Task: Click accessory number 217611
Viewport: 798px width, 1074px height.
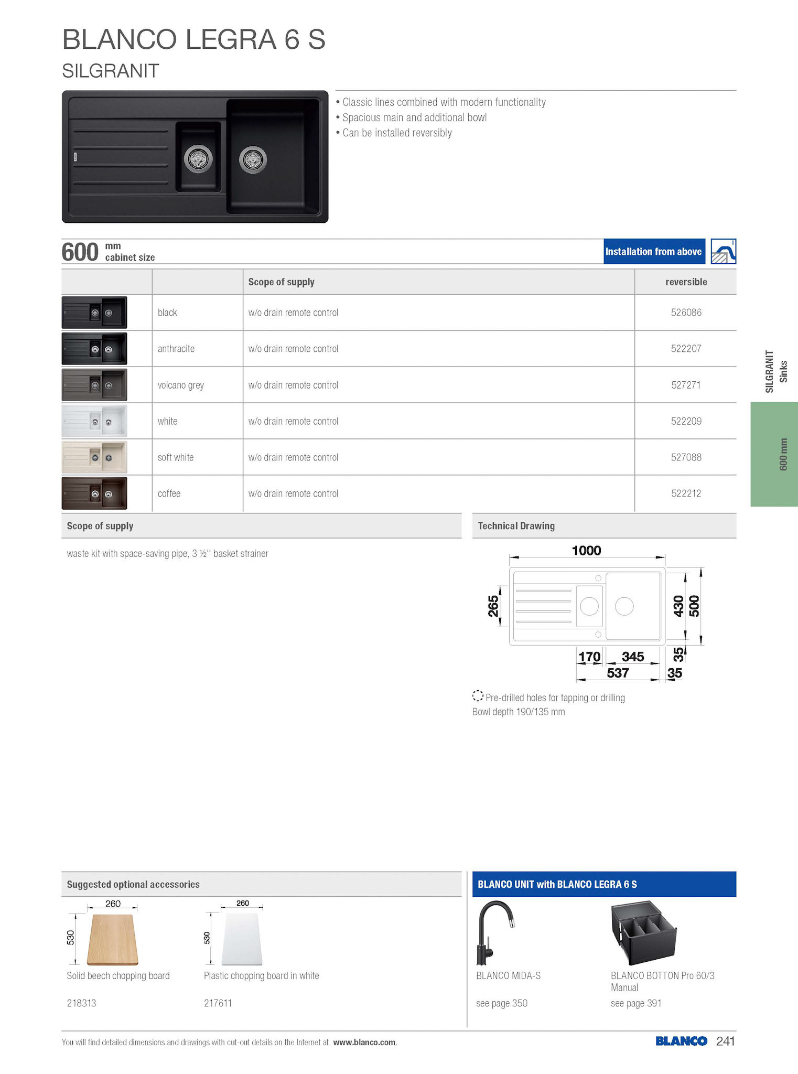Action: pos(218,1003)
